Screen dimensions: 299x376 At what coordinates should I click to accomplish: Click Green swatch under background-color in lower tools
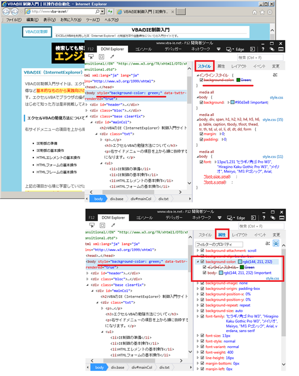pos(242,267)
